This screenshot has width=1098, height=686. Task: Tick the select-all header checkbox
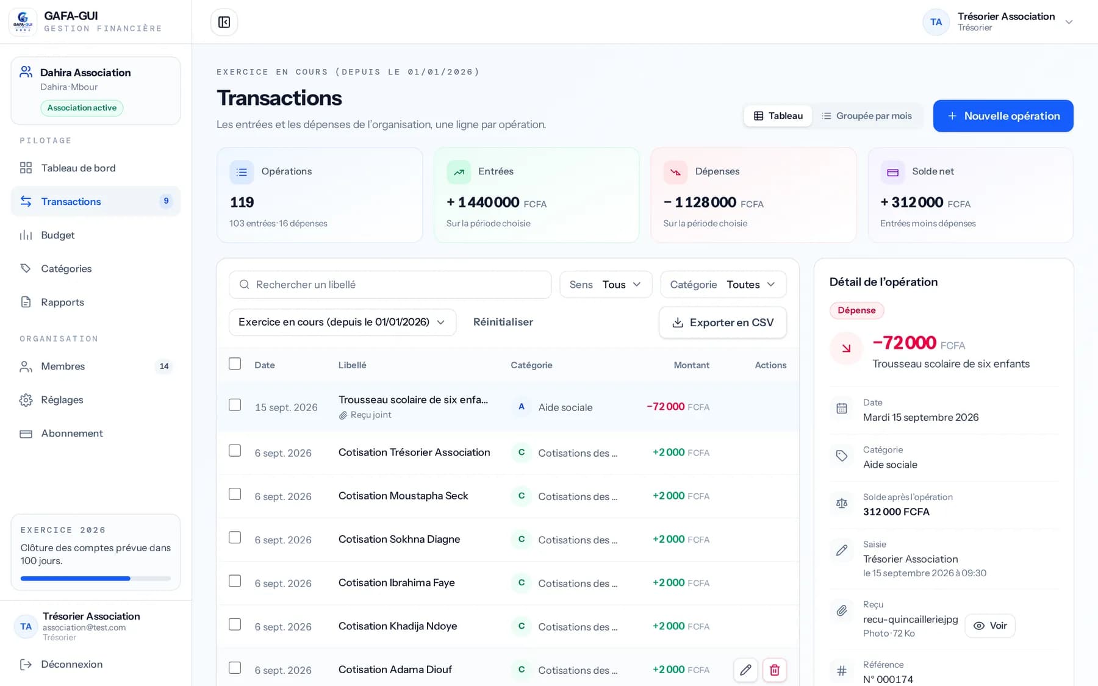(235, 363)
